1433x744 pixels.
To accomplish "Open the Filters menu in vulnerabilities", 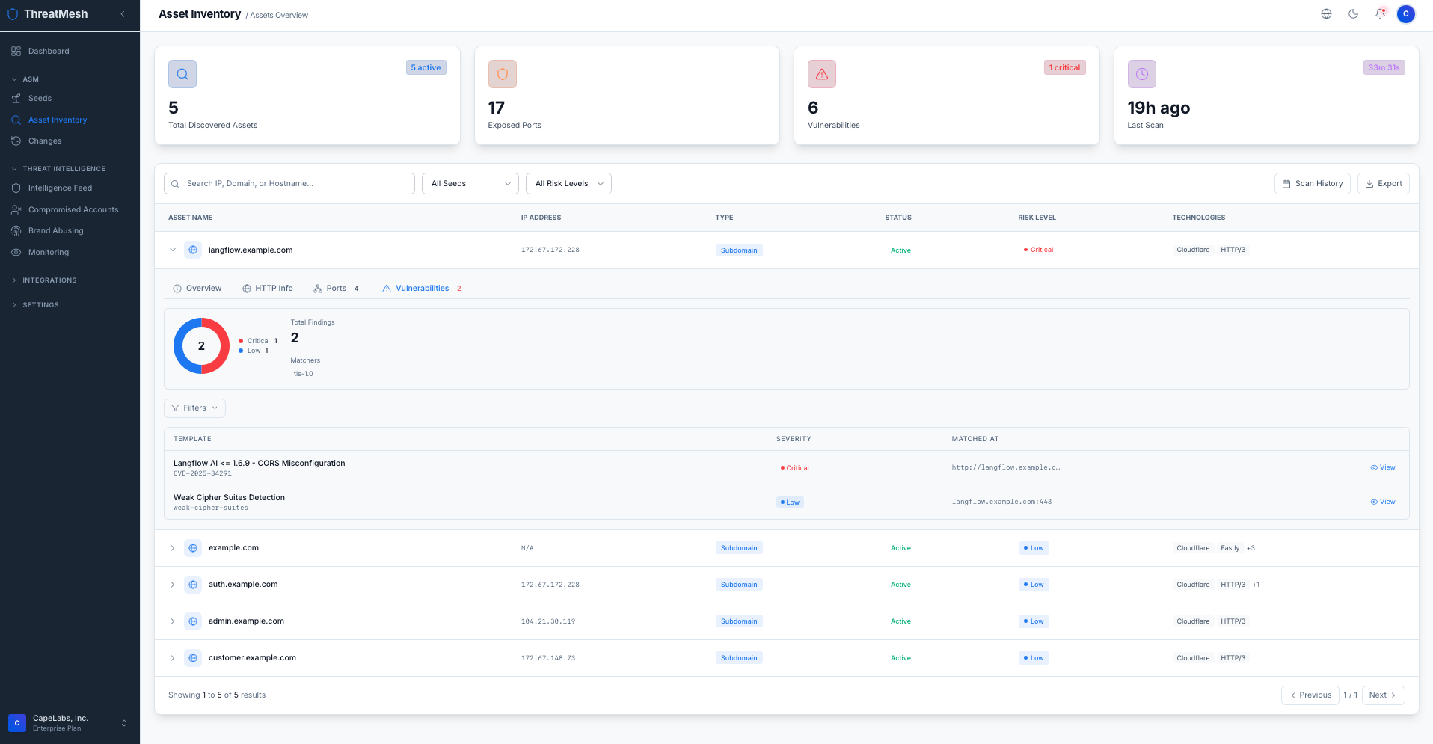I will pos(194,408).
